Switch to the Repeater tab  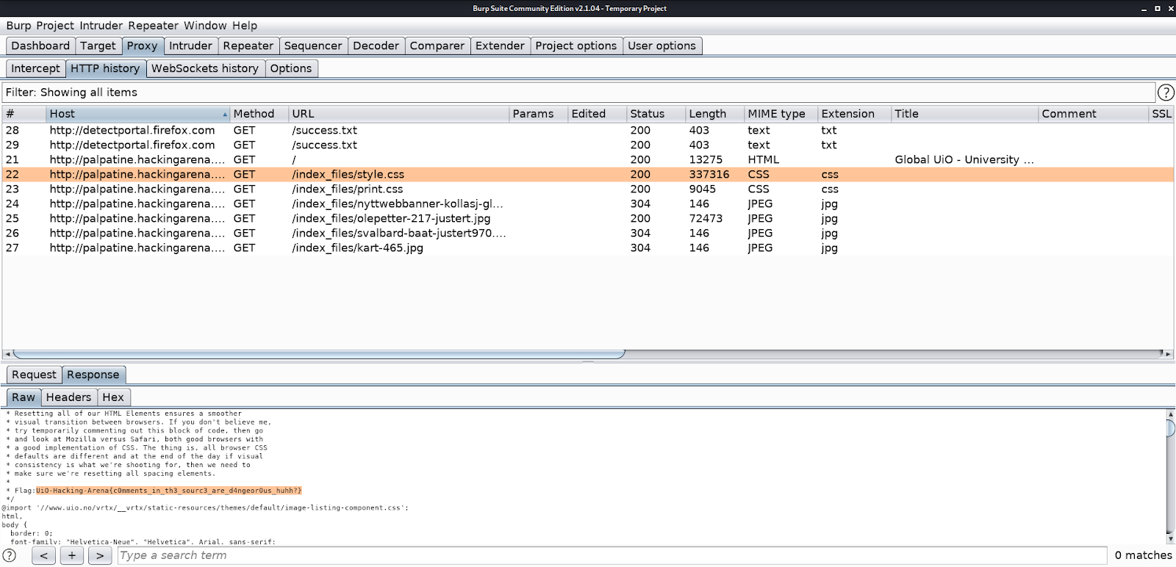[x=248, y=46]
